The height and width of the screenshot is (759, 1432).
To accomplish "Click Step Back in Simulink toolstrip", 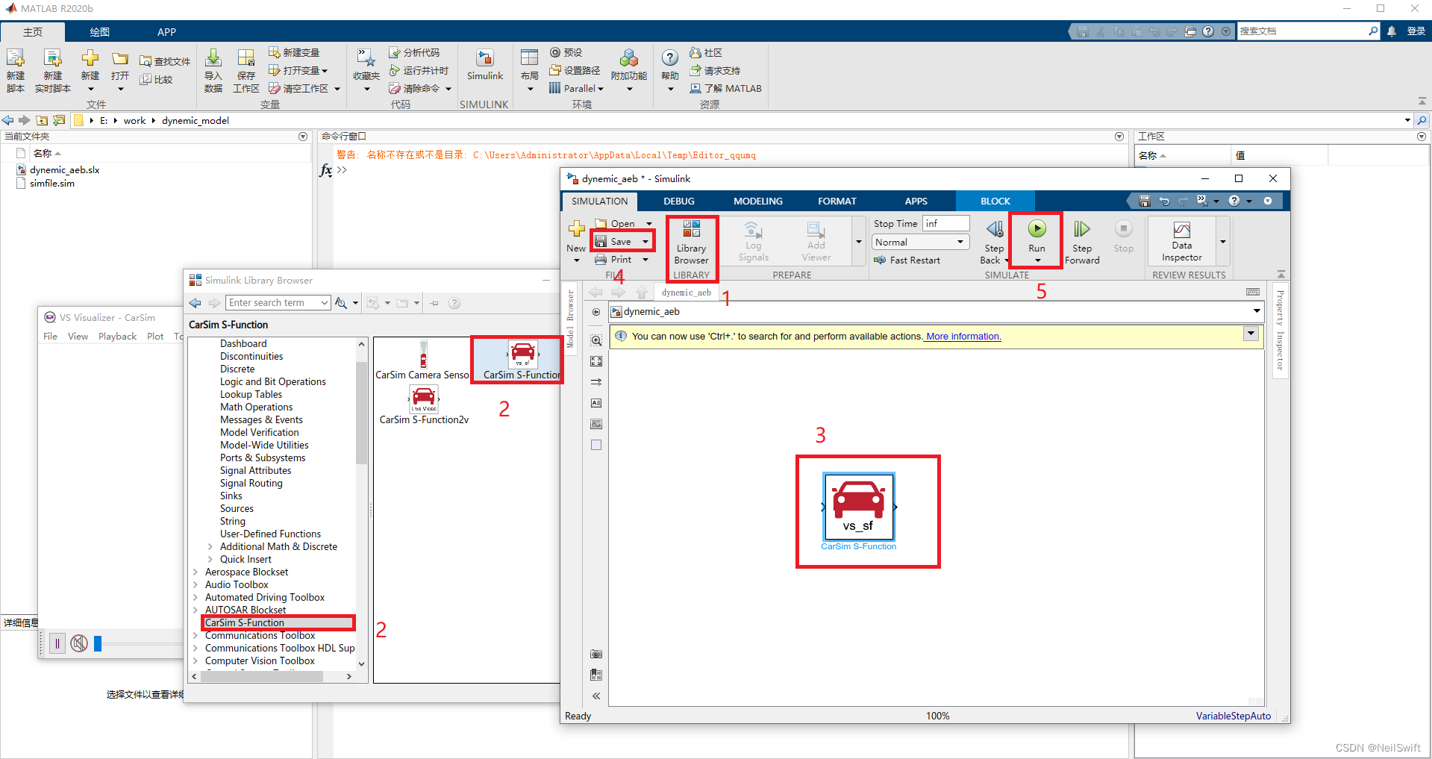I will pyautogui.click(x=994, y=242).
